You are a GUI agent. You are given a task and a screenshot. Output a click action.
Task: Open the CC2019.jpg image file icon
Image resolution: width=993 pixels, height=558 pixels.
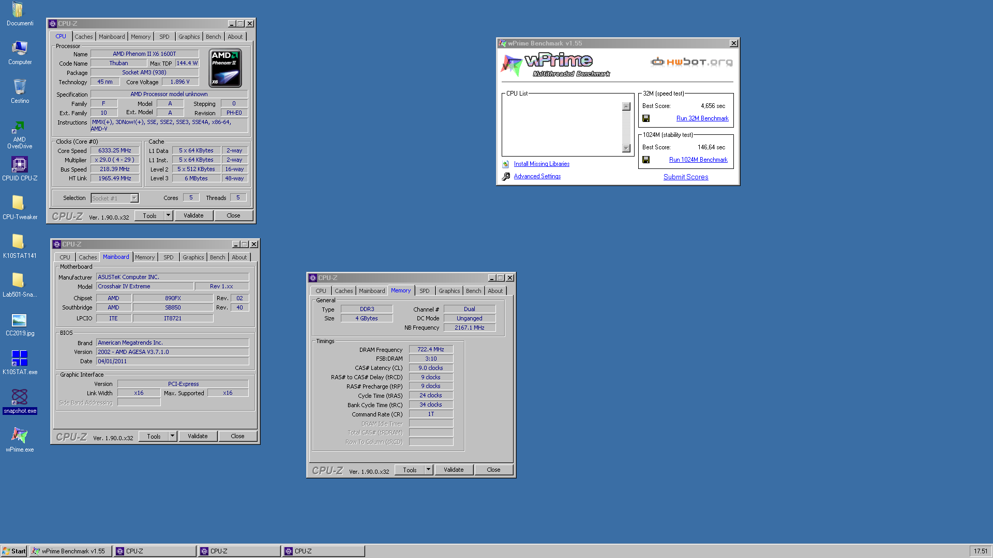click(20, 324)
